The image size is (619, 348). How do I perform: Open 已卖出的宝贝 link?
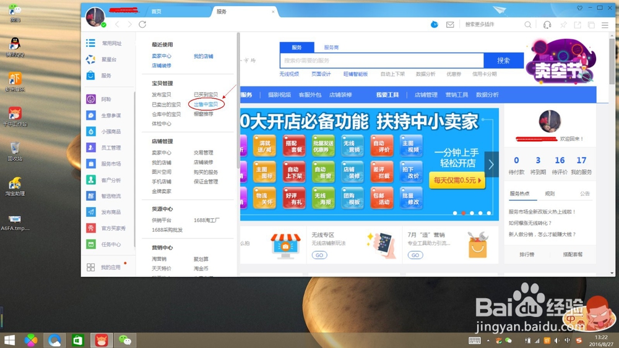pyautogui.click(x=166, y=104)
